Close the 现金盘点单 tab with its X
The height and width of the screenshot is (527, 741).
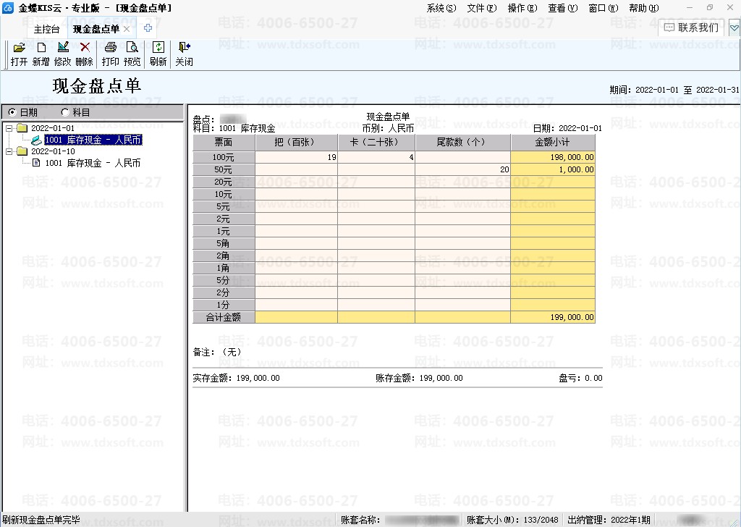pyautogui.click(x=127, y=29)
